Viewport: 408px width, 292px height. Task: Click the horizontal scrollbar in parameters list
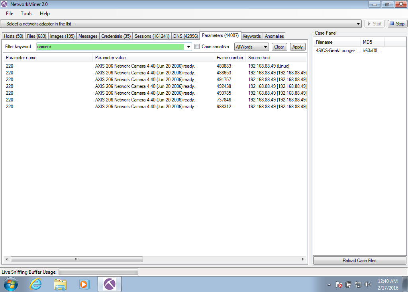point(76,259)
